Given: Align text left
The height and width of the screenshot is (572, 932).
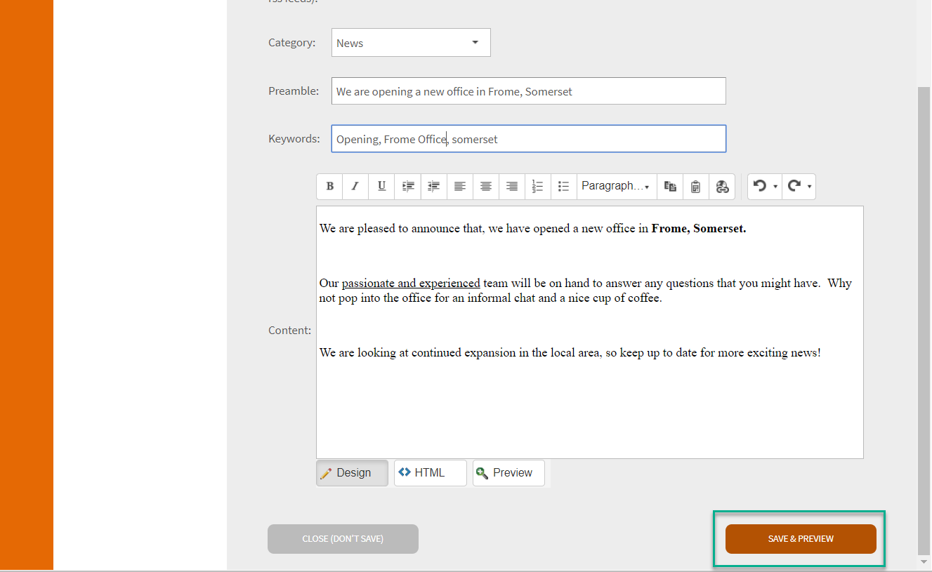Looking at the screenshot, I should tap(460, 187).
